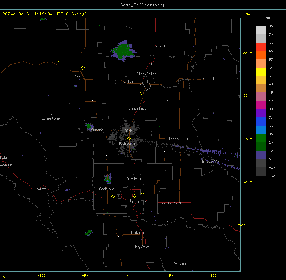Select the purple 36-39 dBZ legend swatch
Viewport: 286px width, 280px height.
click(x=261, y=113)
